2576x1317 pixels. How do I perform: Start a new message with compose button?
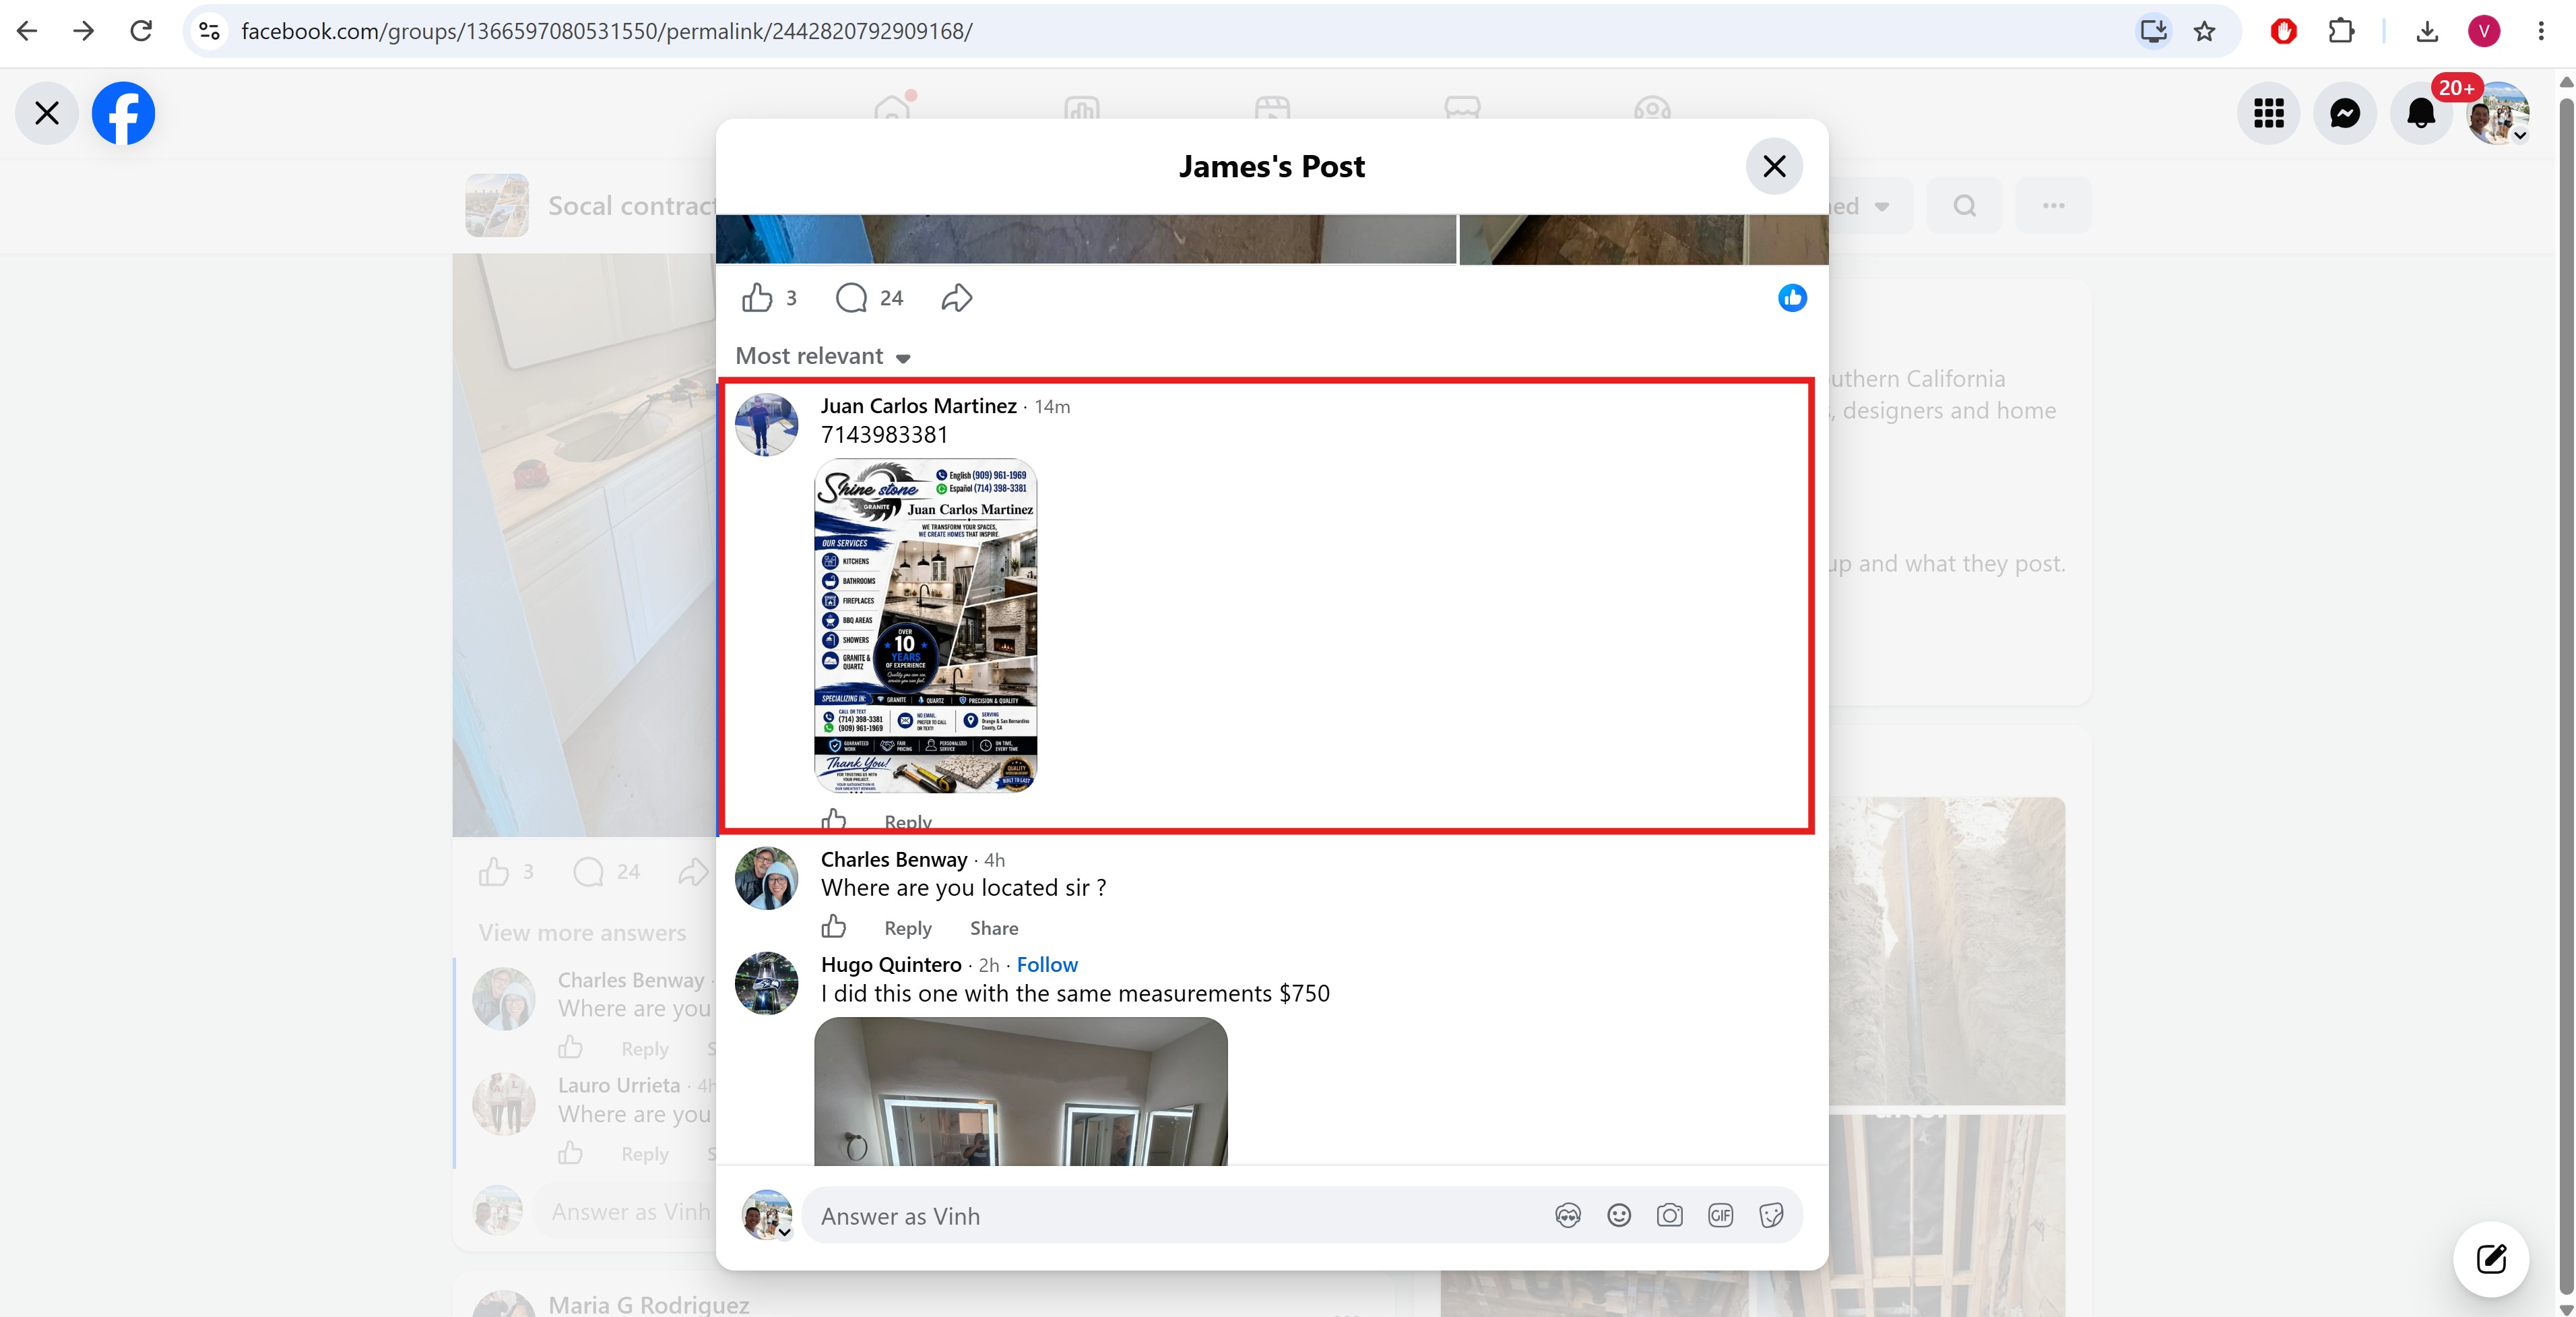[2491, 1258]
